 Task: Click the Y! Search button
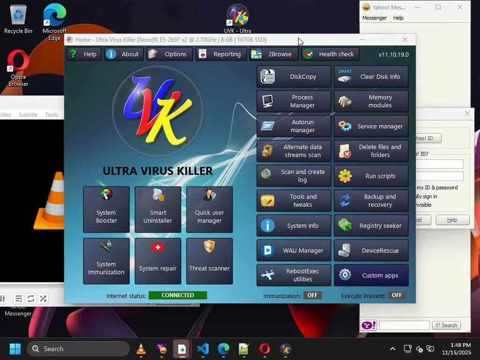(x=446, y=325)
